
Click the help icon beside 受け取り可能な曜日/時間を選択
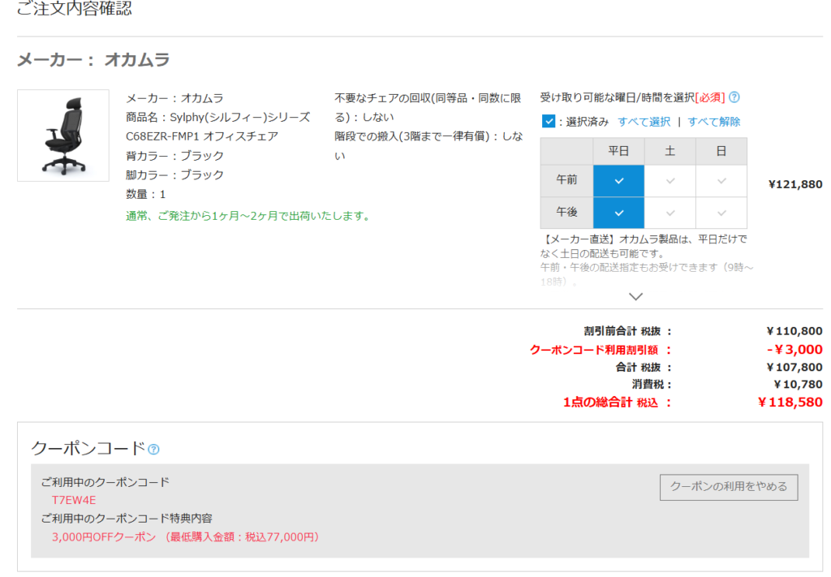pos(734,97)
